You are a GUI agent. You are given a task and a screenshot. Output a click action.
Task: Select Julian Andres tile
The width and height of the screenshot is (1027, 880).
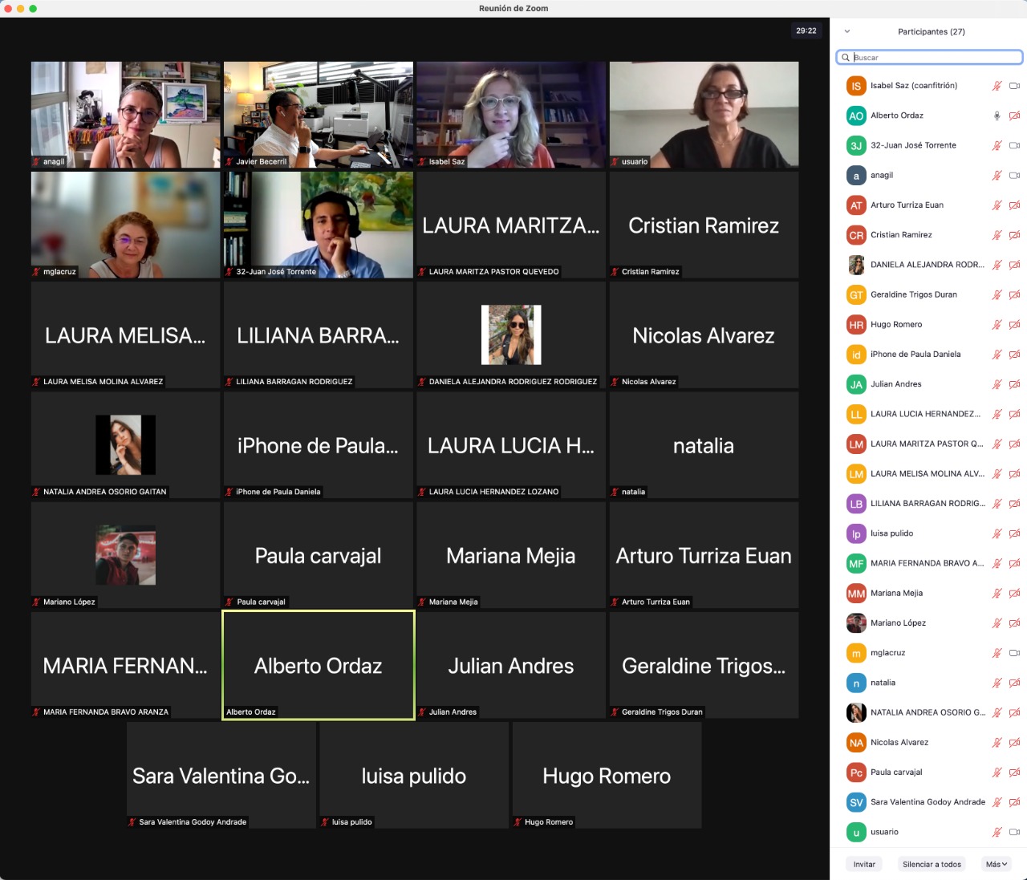pos(511,665)
